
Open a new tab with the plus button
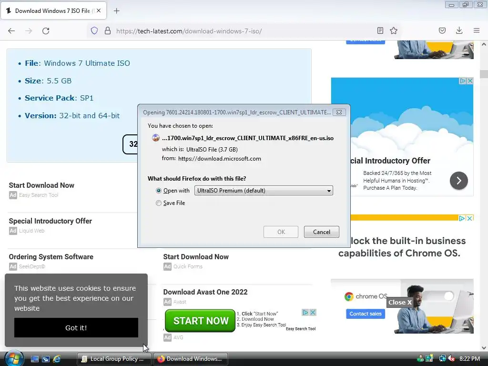pyautogui.click(x=117, y=11)
